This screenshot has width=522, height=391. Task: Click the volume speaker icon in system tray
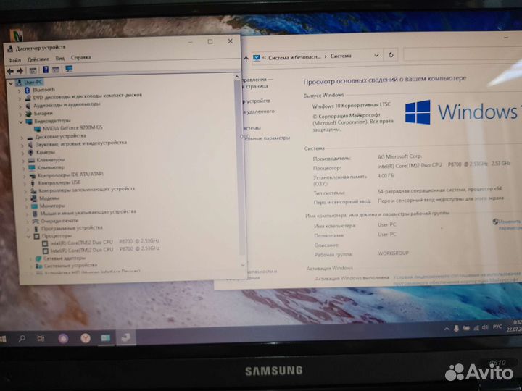485,328
